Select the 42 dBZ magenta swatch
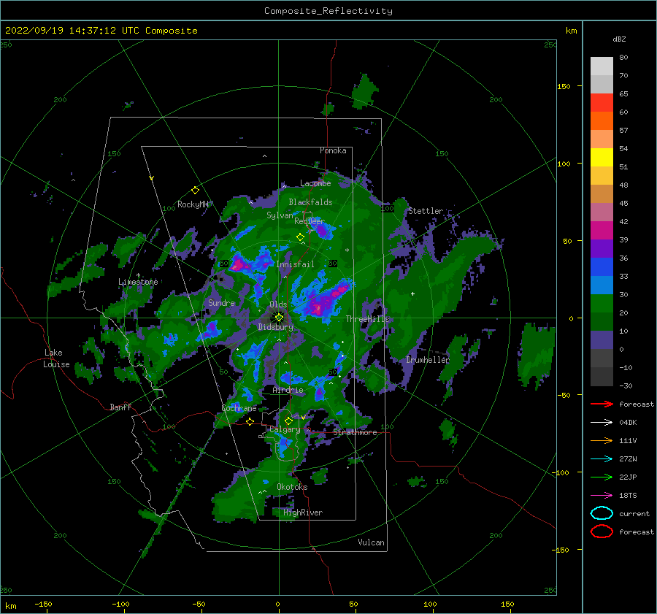This screenshot has height=614, width=657. coord(602,231)
